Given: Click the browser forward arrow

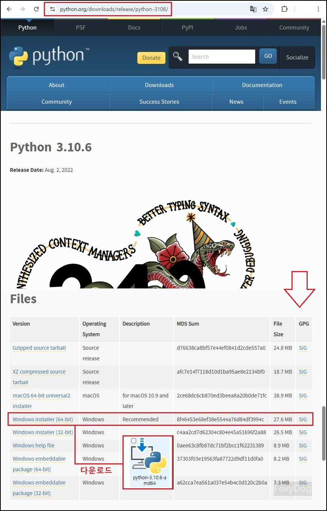Looking at the screenshot, I should coord(23,9).
